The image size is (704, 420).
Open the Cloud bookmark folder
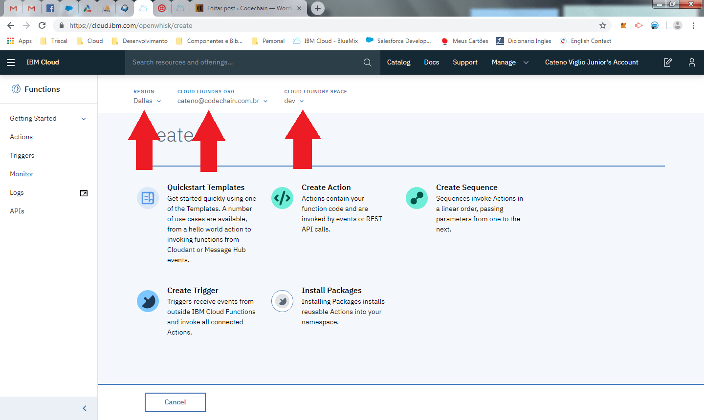pos(90,41)
